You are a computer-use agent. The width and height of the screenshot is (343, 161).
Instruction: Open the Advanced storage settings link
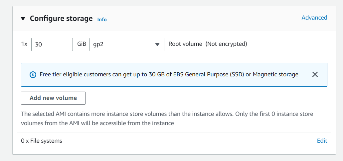[x=314, y=18]
